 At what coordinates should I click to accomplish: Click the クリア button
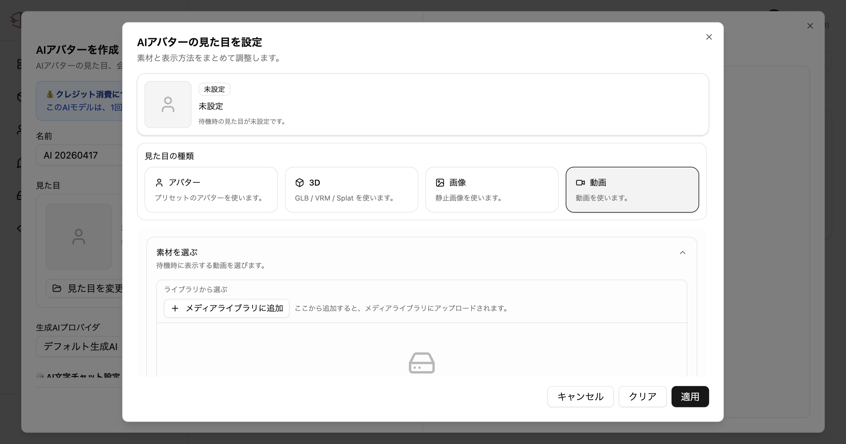coord(642,396)
